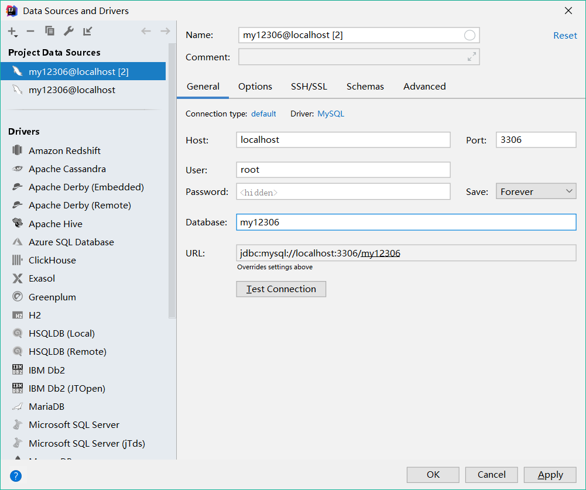The height and width of the screenshot is (490, 586).
Task: Select Apache Hive driver icon
Action: [x=17, y=223]
